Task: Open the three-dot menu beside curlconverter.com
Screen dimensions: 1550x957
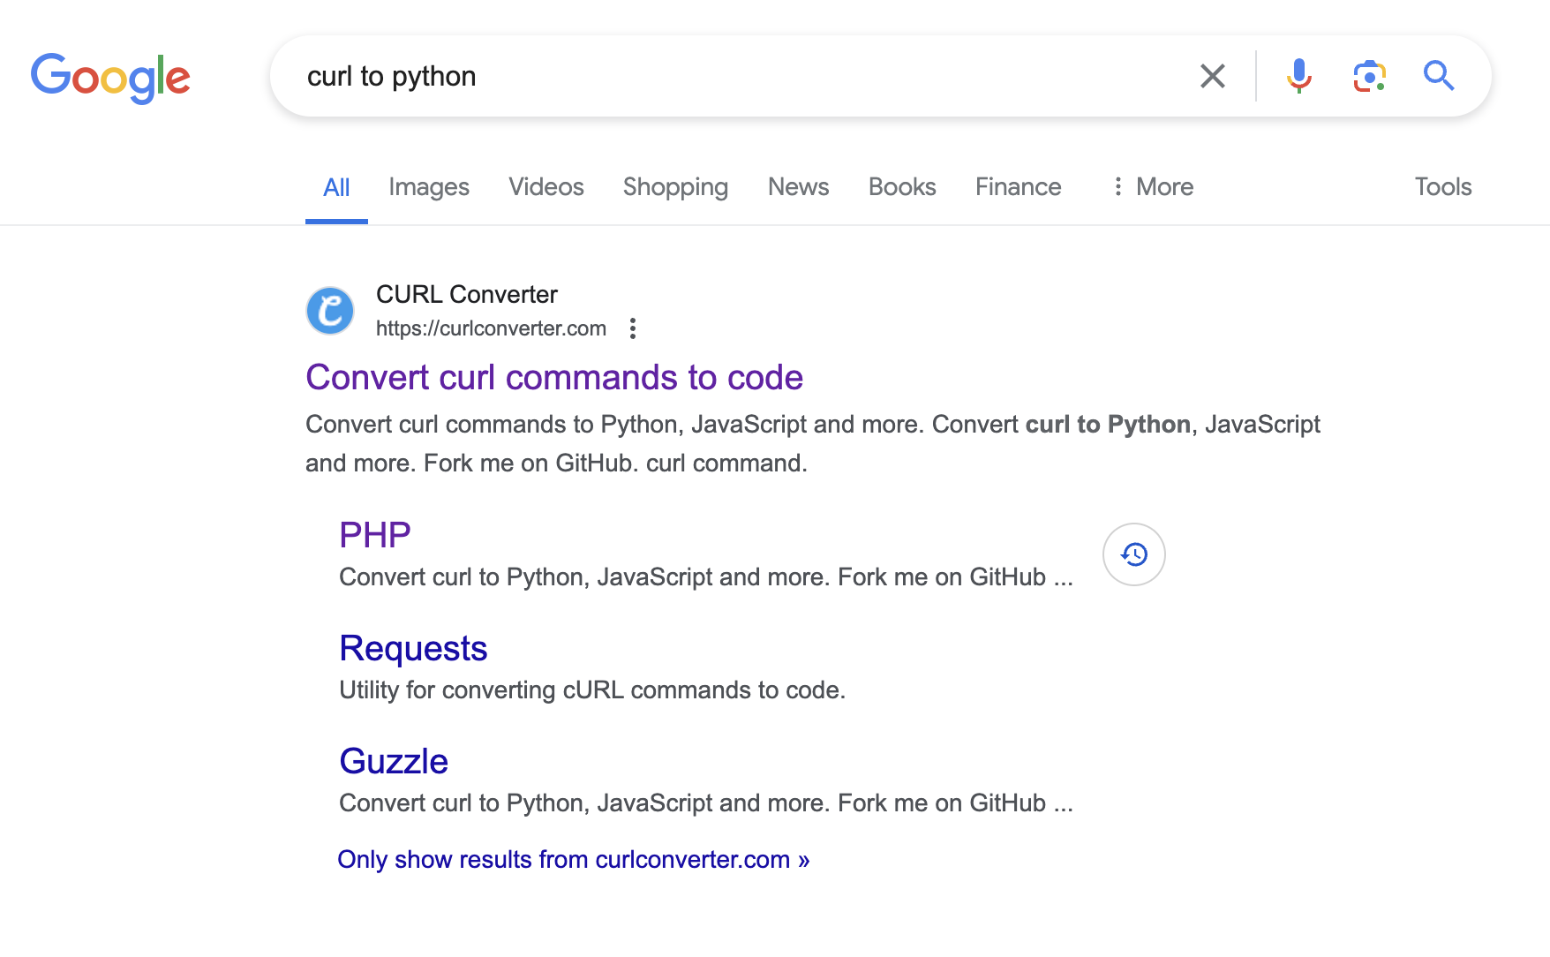Action: pos(632,328)
